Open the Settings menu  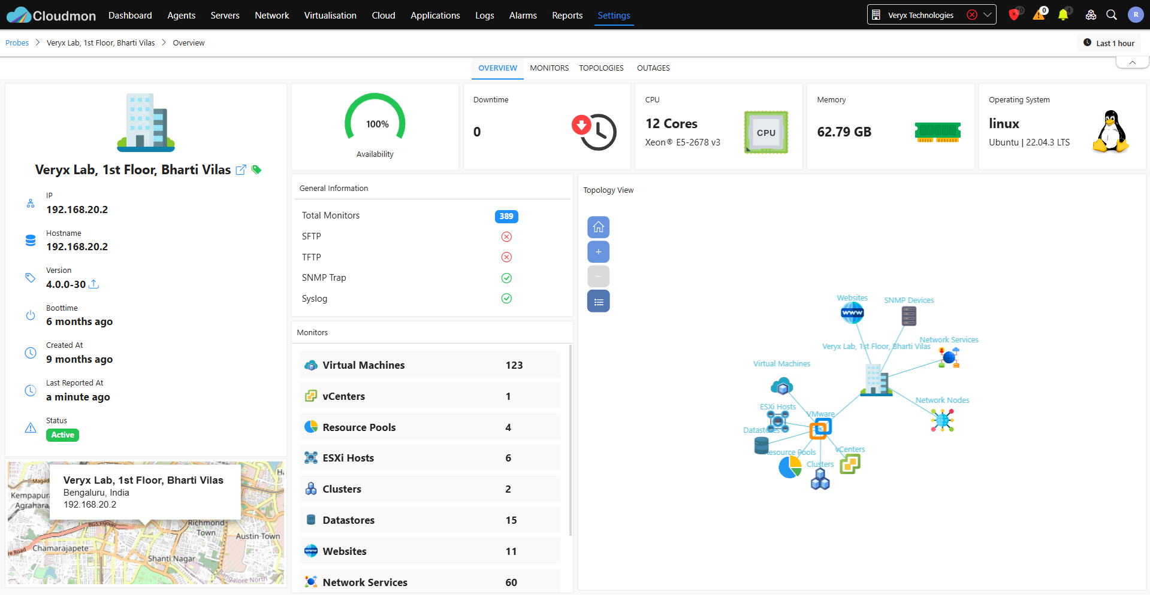pyautogui.click(x=614, y=15)
